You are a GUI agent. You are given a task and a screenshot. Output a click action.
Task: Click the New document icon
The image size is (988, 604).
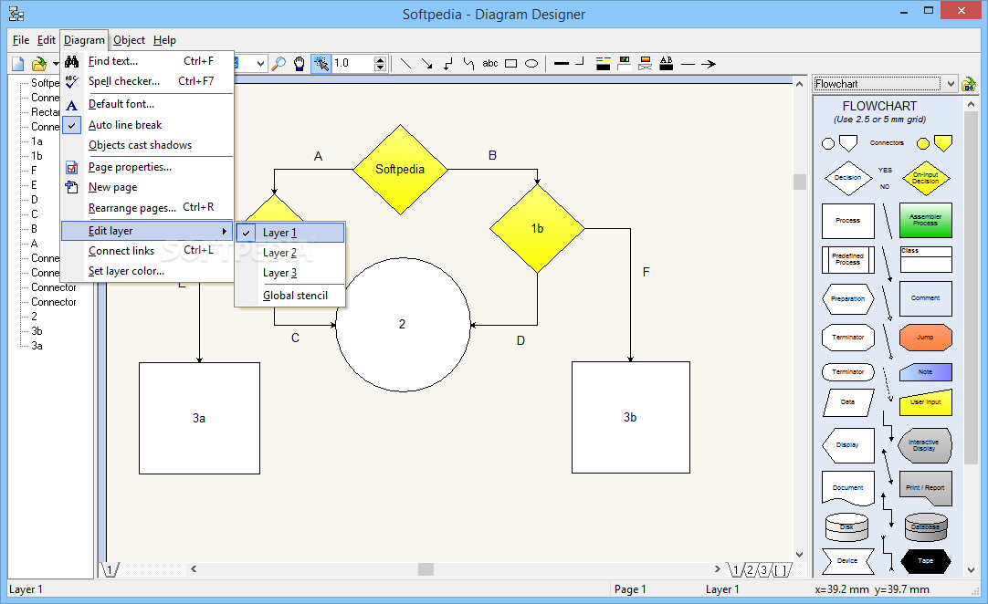coord(17,64)
